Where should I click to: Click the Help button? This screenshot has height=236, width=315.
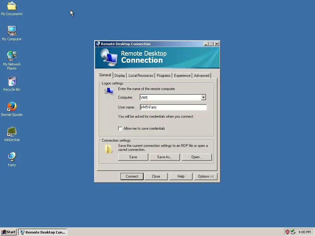coord(181,176)
